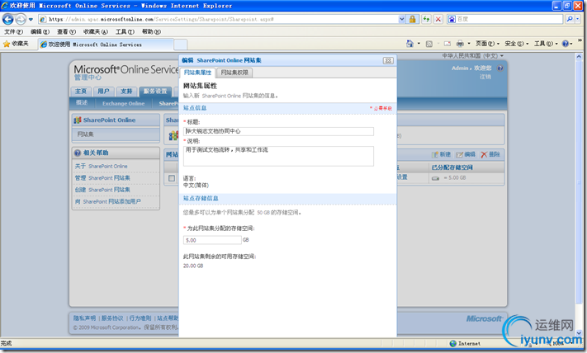
Task: Tick the site collection row checkbox
Action: 172,178
